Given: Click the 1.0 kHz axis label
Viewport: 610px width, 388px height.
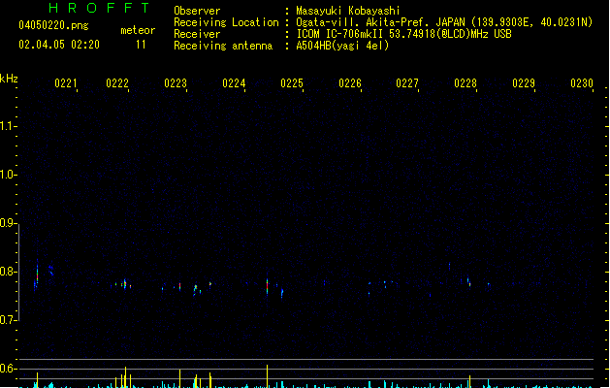Looking at the screenshot, I should 7,175.
